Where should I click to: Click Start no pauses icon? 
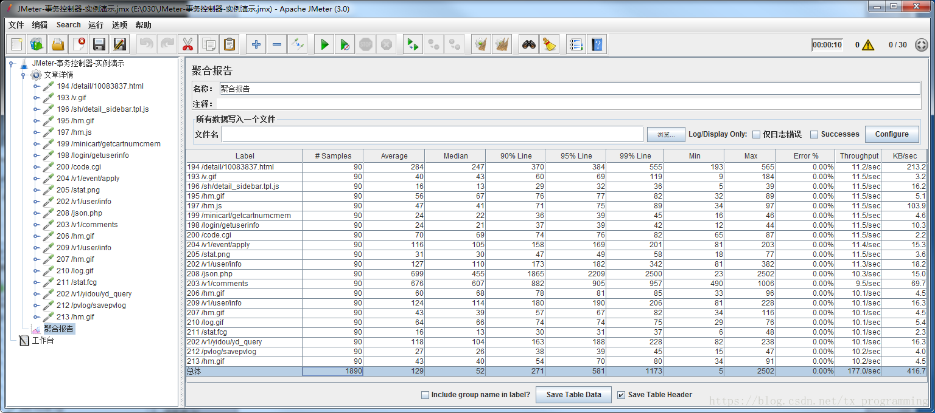(x=345, y=44)
